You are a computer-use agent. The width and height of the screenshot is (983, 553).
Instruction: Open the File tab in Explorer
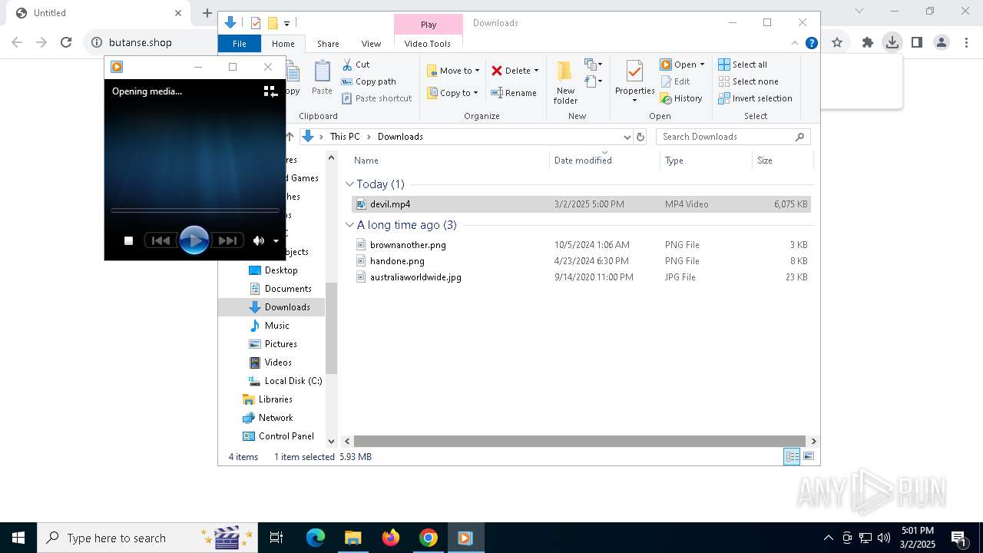[240, 44]
